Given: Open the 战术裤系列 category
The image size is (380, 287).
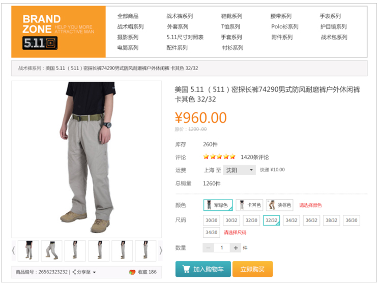Looking at the screenshot, I should 180,16.
